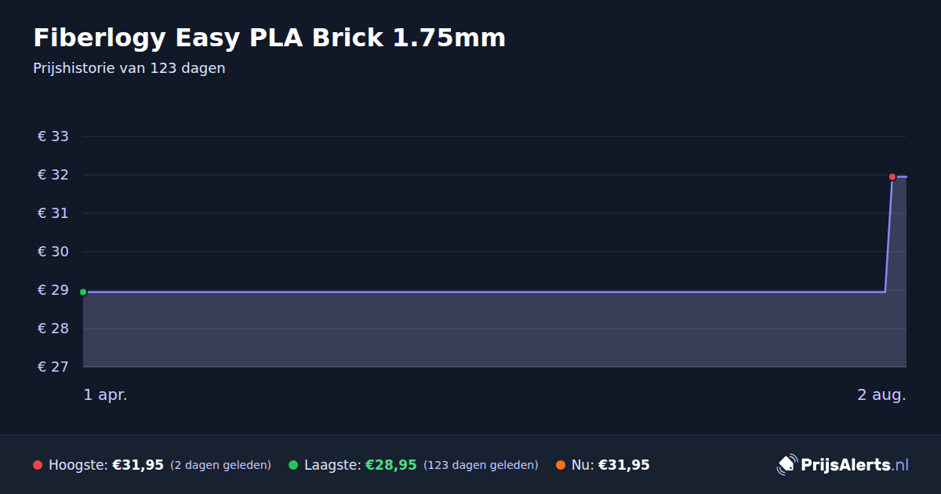Screen dimensions: 941x494
Task: Select the € 31 axis label
Action: click(x=53, y=213)
